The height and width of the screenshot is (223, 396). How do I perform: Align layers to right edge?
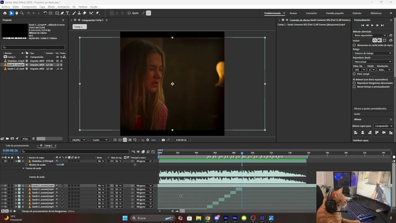(370, 133)
